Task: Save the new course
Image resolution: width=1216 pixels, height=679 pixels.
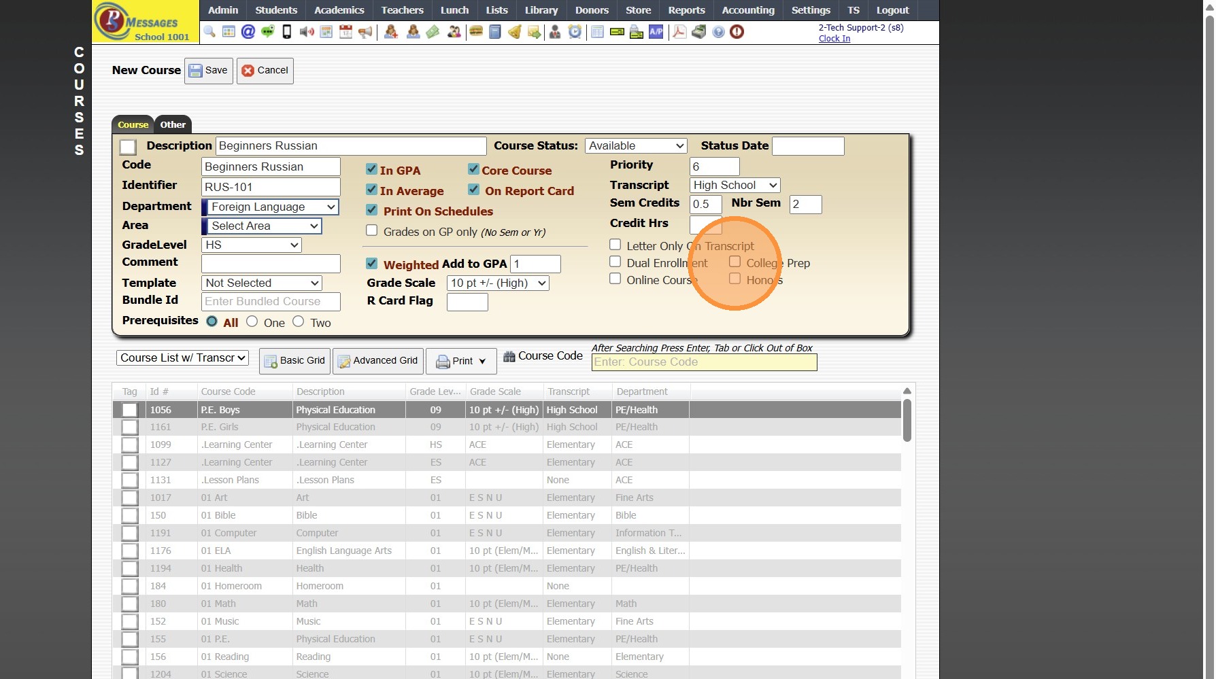Action: click(209, 71)
